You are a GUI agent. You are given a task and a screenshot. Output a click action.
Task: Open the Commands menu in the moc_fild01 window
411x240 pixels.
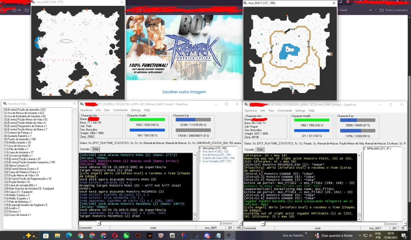(x=120, y=110)
